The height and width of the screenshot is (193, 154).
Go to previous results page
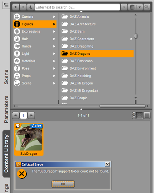pos(16,115)
